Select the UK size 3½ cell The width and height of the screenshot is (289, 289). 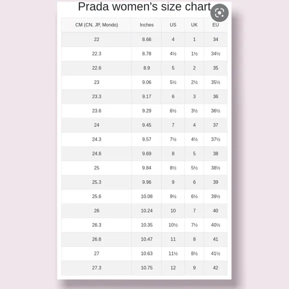click(x=194, y=111)
